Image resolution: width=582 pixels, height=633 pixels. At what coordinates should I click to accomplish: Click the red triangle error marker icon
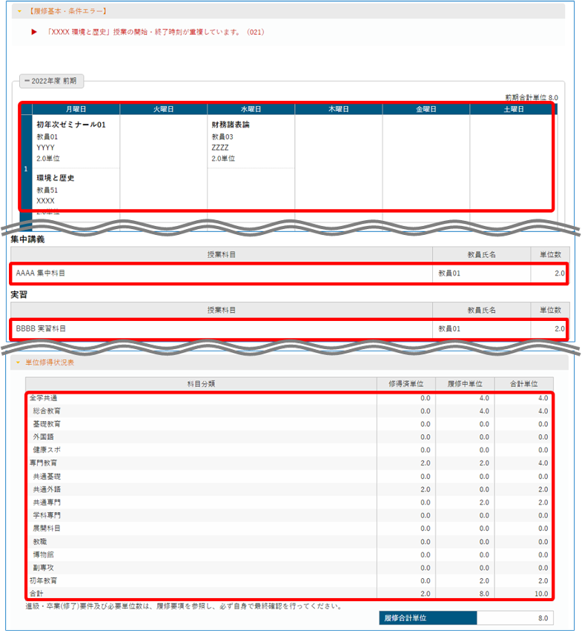[34, 32]
